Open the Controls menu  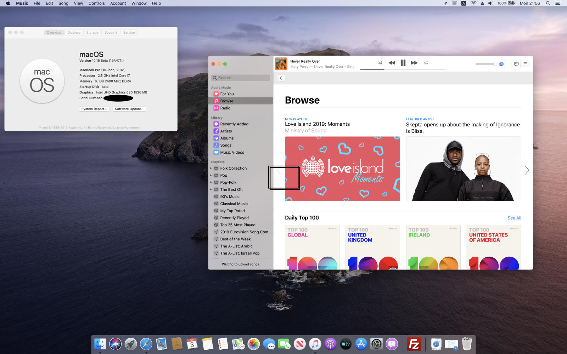tap(96, 3)
